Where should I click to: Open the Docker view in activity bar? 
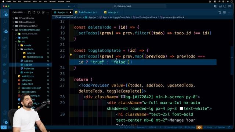pyautogui.click(x=5, y=65)
